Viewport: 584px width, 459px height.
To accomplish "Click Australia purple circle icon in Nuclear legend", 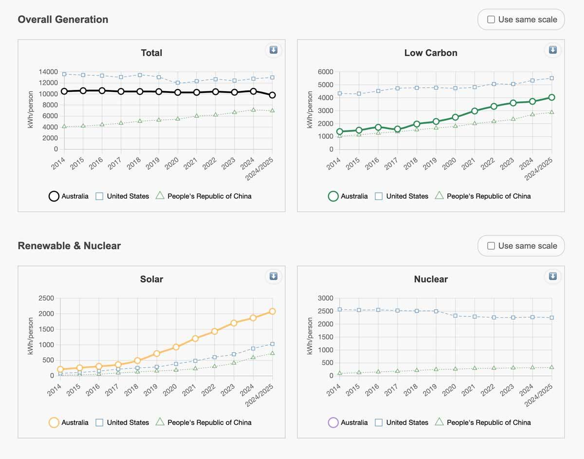I will click(333, 422).
